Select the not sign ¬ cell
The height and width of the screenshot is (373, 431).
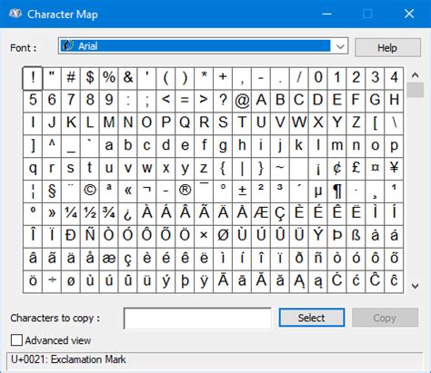click(146, 191)
